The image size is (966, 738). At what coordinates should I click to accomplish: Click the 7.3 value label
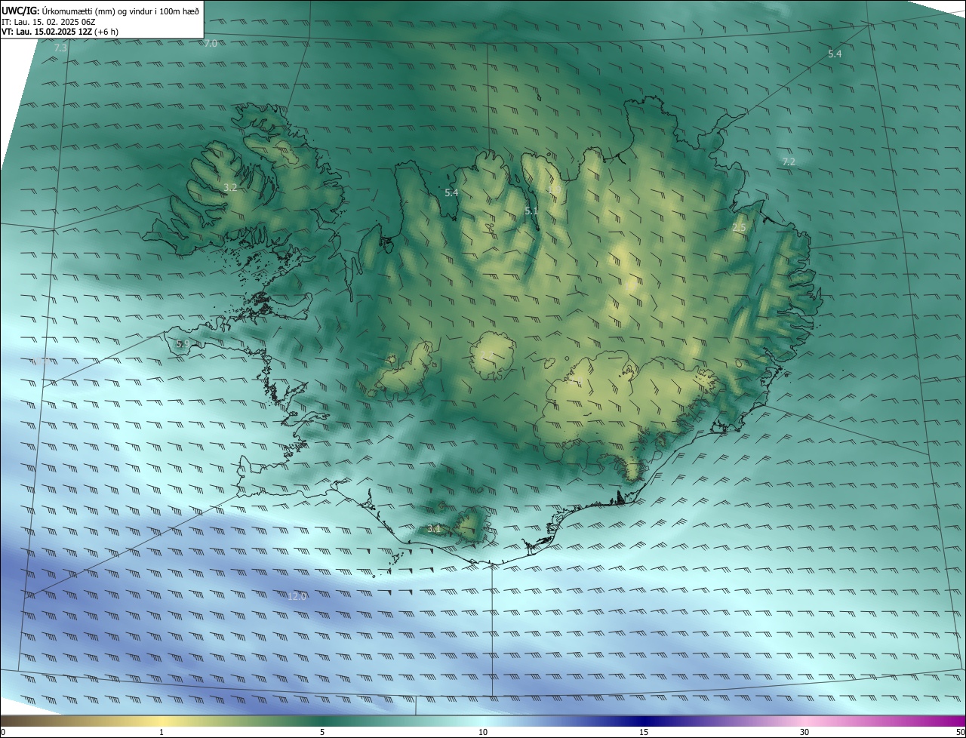point(61,48)
